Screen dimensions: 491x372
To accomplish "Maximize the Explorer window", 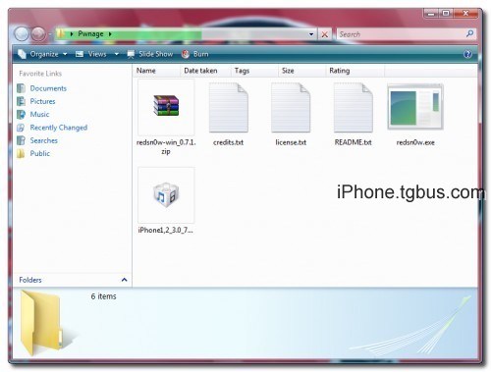I will (446, 14).
